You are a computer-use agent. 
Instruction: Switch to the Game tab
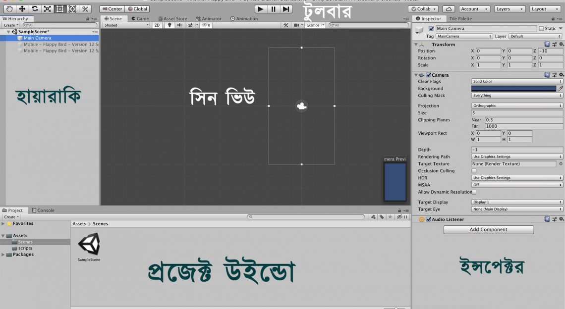pyautogui.click(x=140, y=19)
